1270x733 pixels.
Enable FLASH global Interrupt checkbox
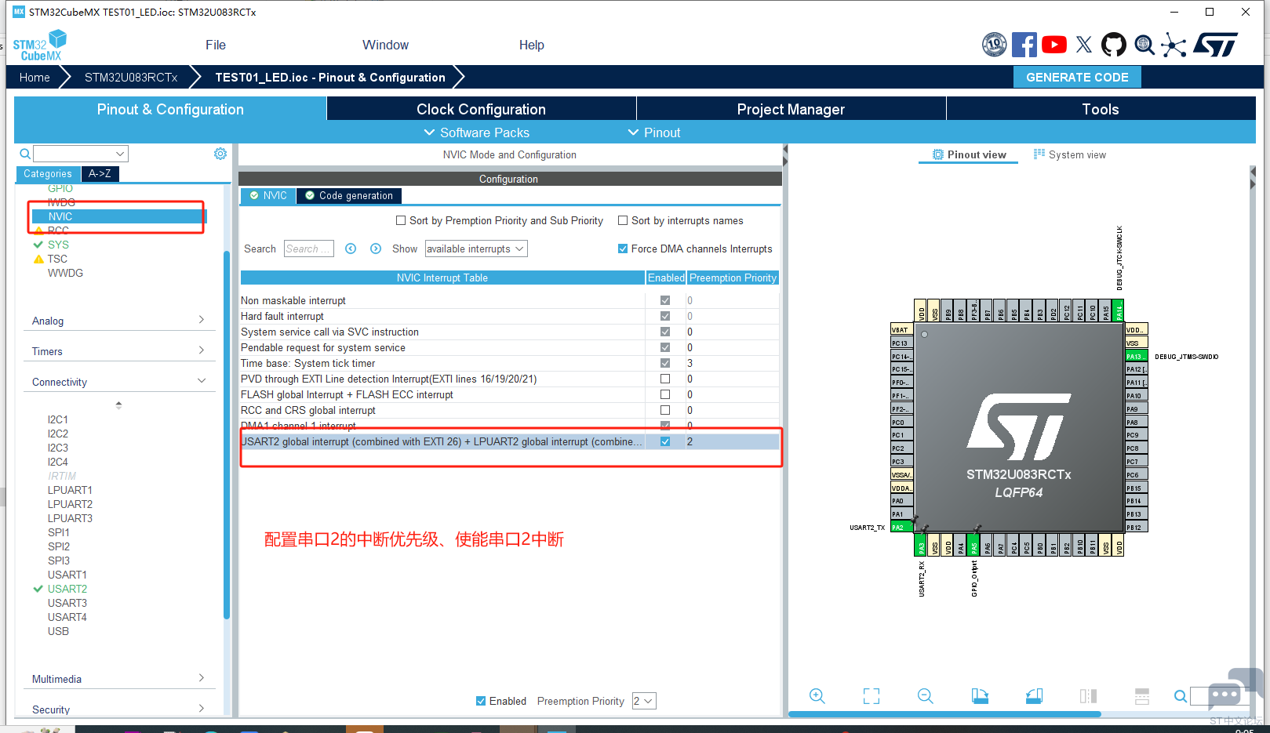click(665, 395)
